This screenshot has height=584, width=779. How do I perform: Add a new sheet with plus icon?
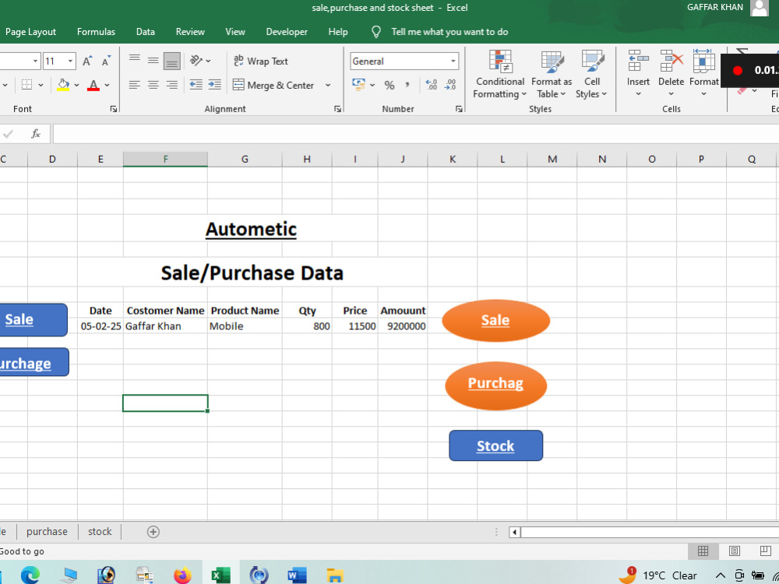(x=153, y=532)
